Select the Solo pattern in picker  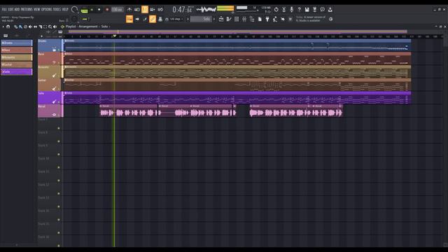pos(17,71)
